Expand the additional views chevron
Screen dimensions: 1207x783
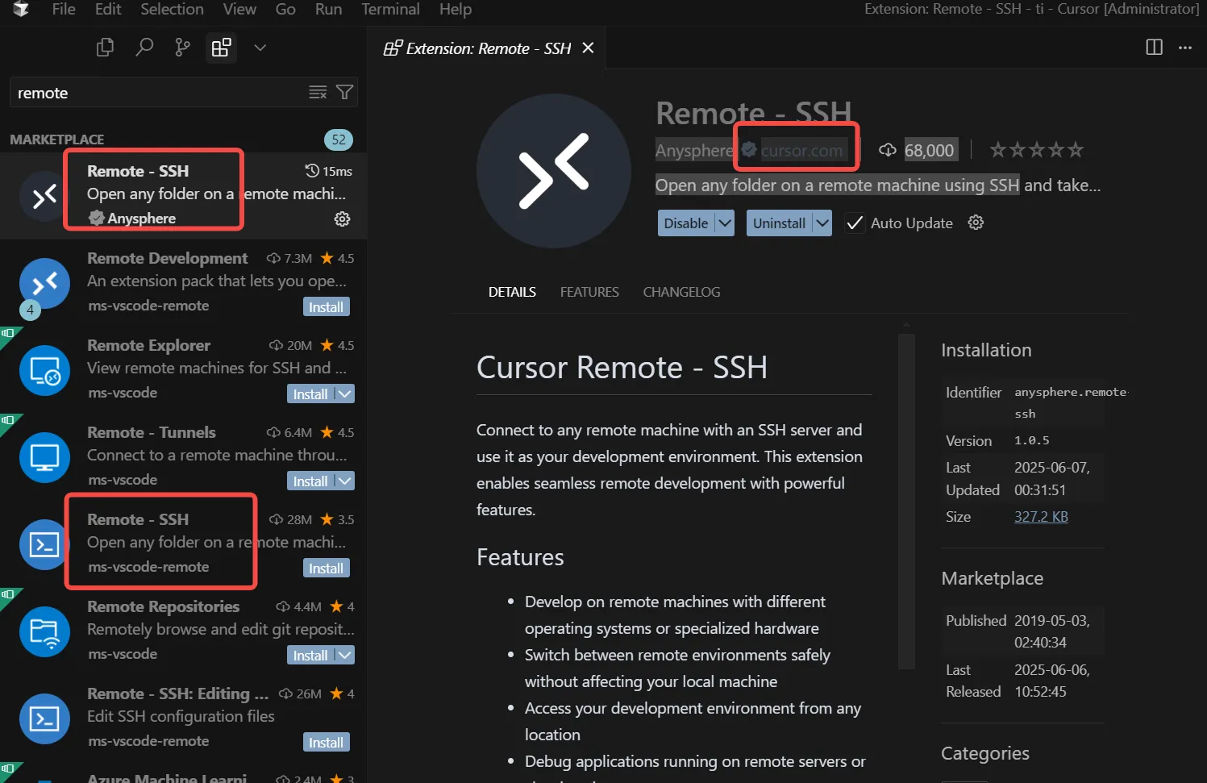[x=260, y=48]
